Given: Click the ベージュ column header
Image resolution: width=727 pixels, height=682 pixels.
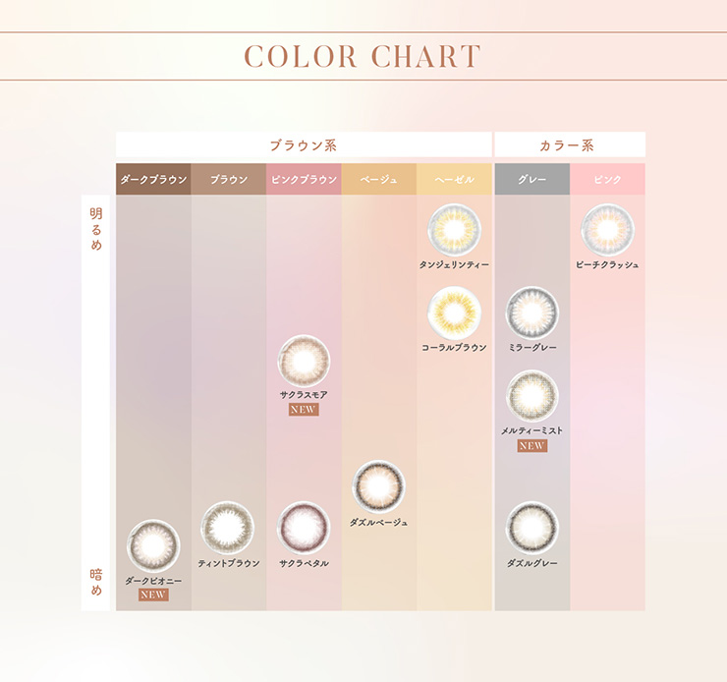Looking at the screenshot, I should pyautogui.click(x=379, y=179).
